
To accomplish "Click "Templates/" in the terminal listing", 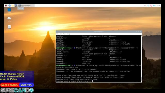I will [114, 50].
